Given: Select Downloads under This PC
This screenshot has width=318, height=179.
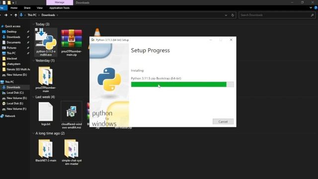Looking at the screenshot, I should pos(13,88).
